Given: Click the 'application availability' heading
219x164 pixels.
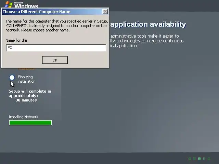Looking at the screenshot, I should [x=148, y=24].
